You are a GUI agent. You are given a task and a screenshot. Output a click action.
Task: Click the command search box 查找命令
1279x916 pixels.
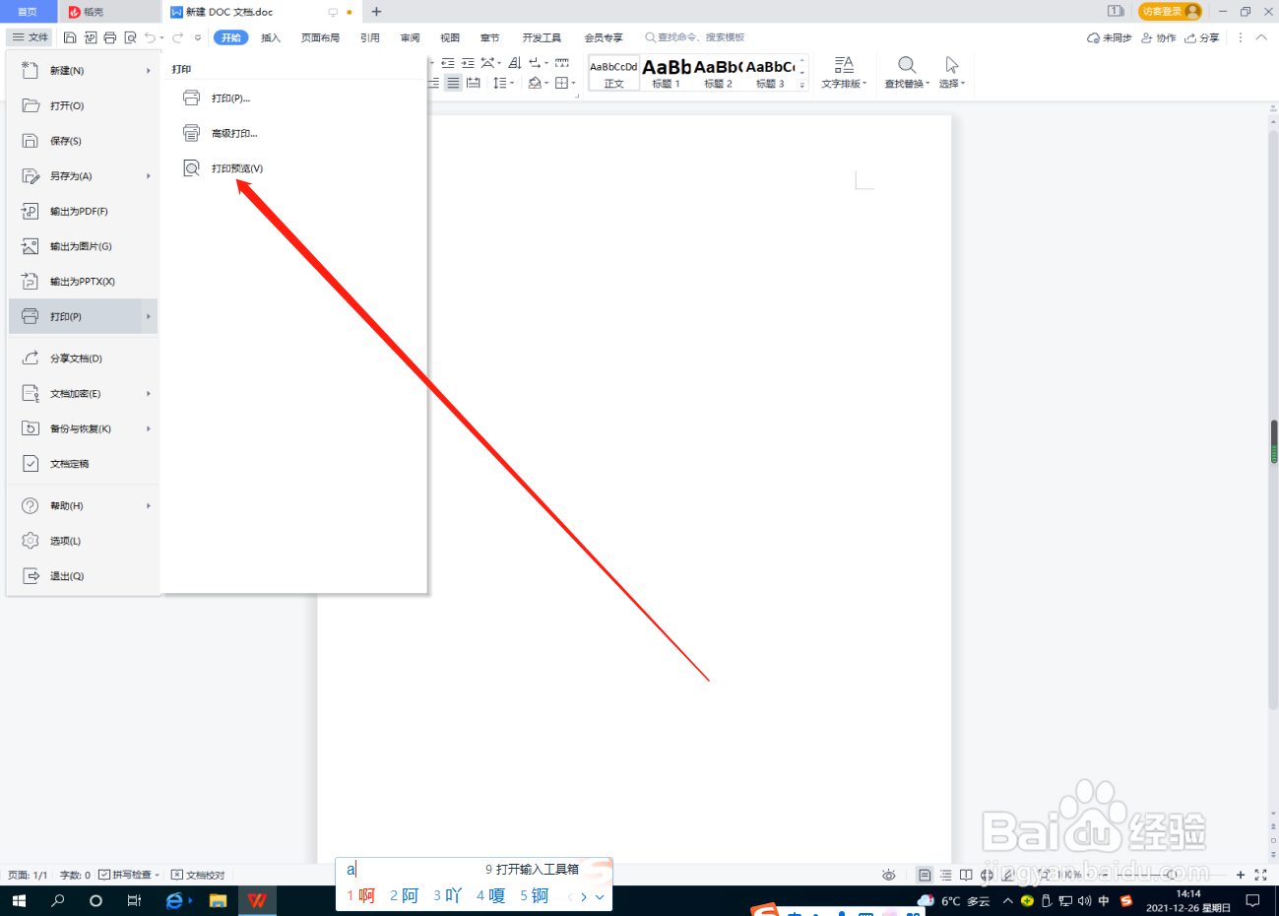695,37
